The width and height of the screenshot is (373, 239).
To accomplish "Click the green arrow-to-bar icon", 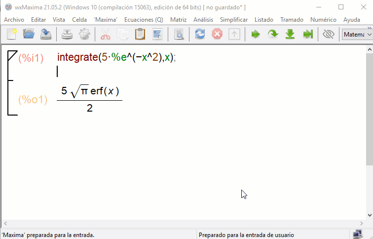I will click(307, 34).
